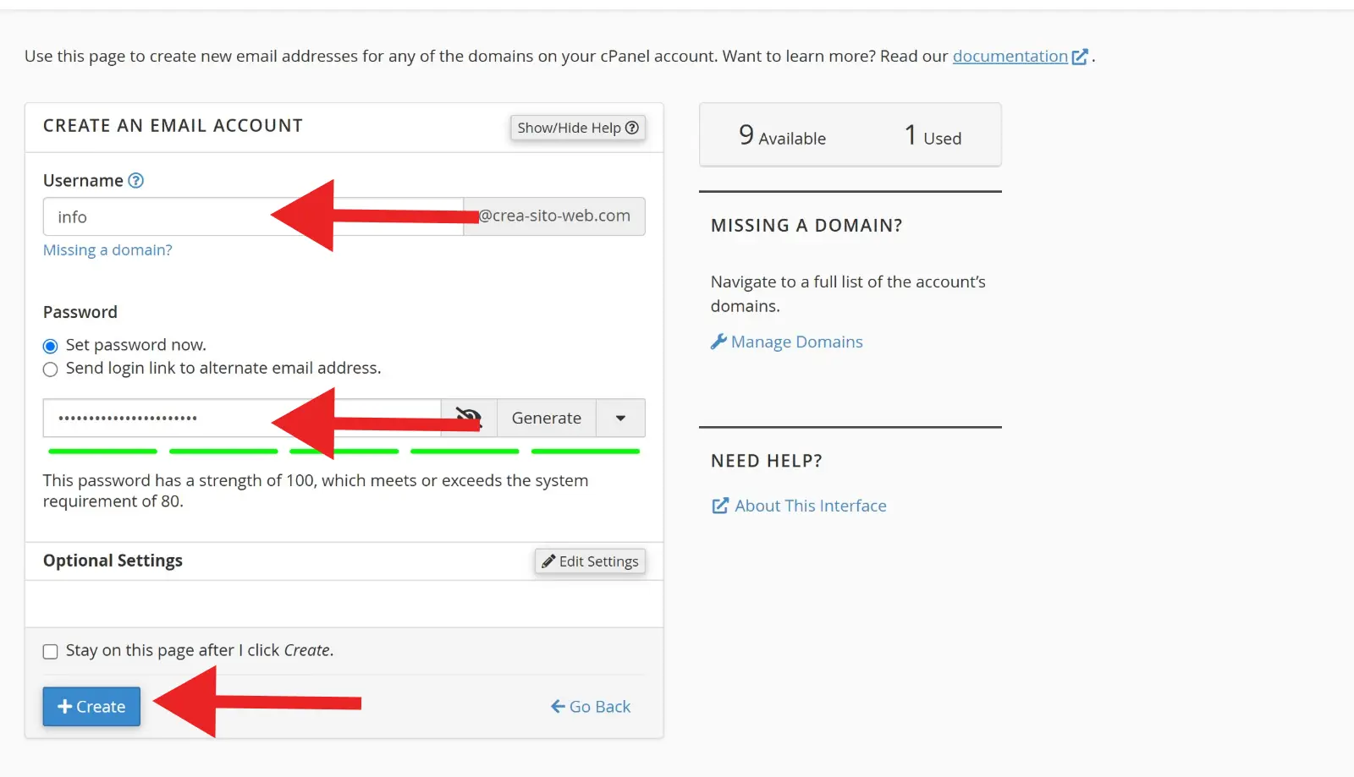The height and width of the screenshot is (777, 1354).
Task: Click the About This Interface external icon
Action: click(720, 506)
